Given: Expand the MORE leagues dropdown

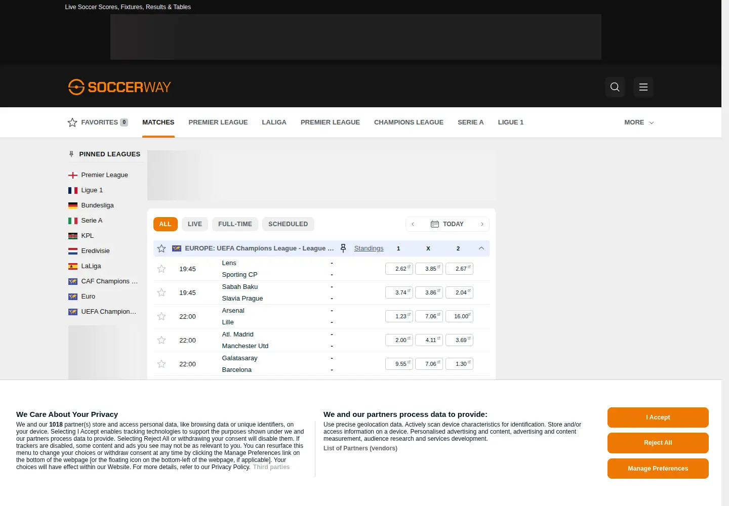Looking at the screenshot, I should pos(639,122).
